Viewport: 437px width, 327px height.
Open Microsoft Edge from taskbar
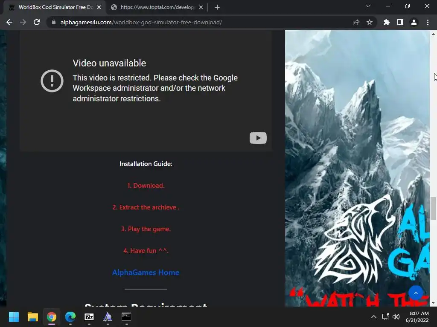click(70, 317)
